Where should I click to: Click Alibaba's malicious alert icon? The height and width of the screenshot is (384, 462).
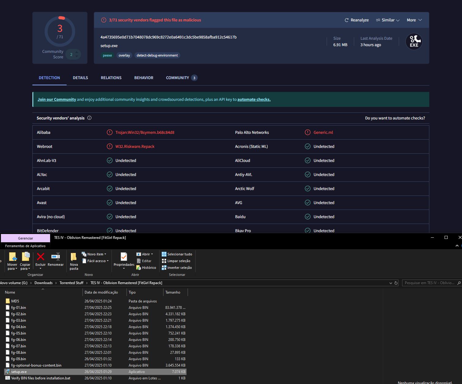pos(110,133)
